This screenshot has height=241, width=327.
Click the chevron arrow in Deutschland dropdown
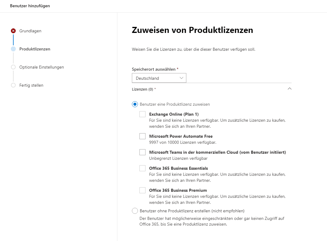pos(181,78)
